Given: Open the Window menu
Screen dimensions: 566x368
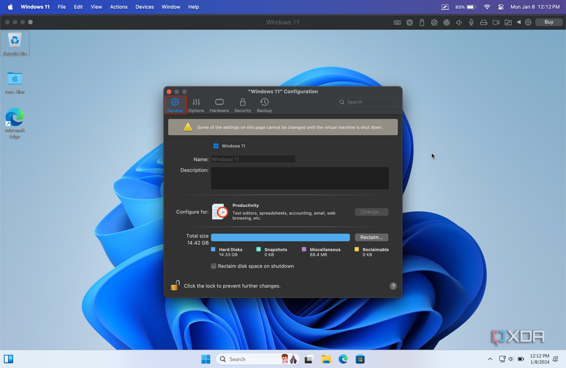Looking at the screenshot, I should [171, 7].
